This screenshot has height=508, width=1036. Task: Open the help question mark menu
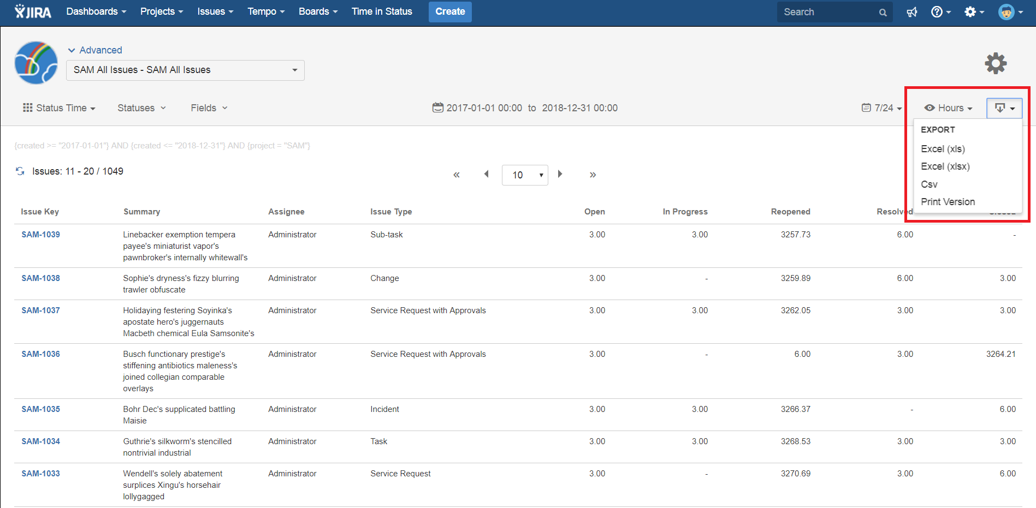click(x=940, y=12)
